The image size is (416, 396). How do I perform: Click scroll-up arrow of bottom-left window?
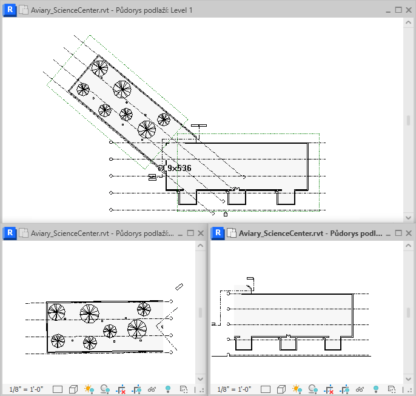pos(200,246)
